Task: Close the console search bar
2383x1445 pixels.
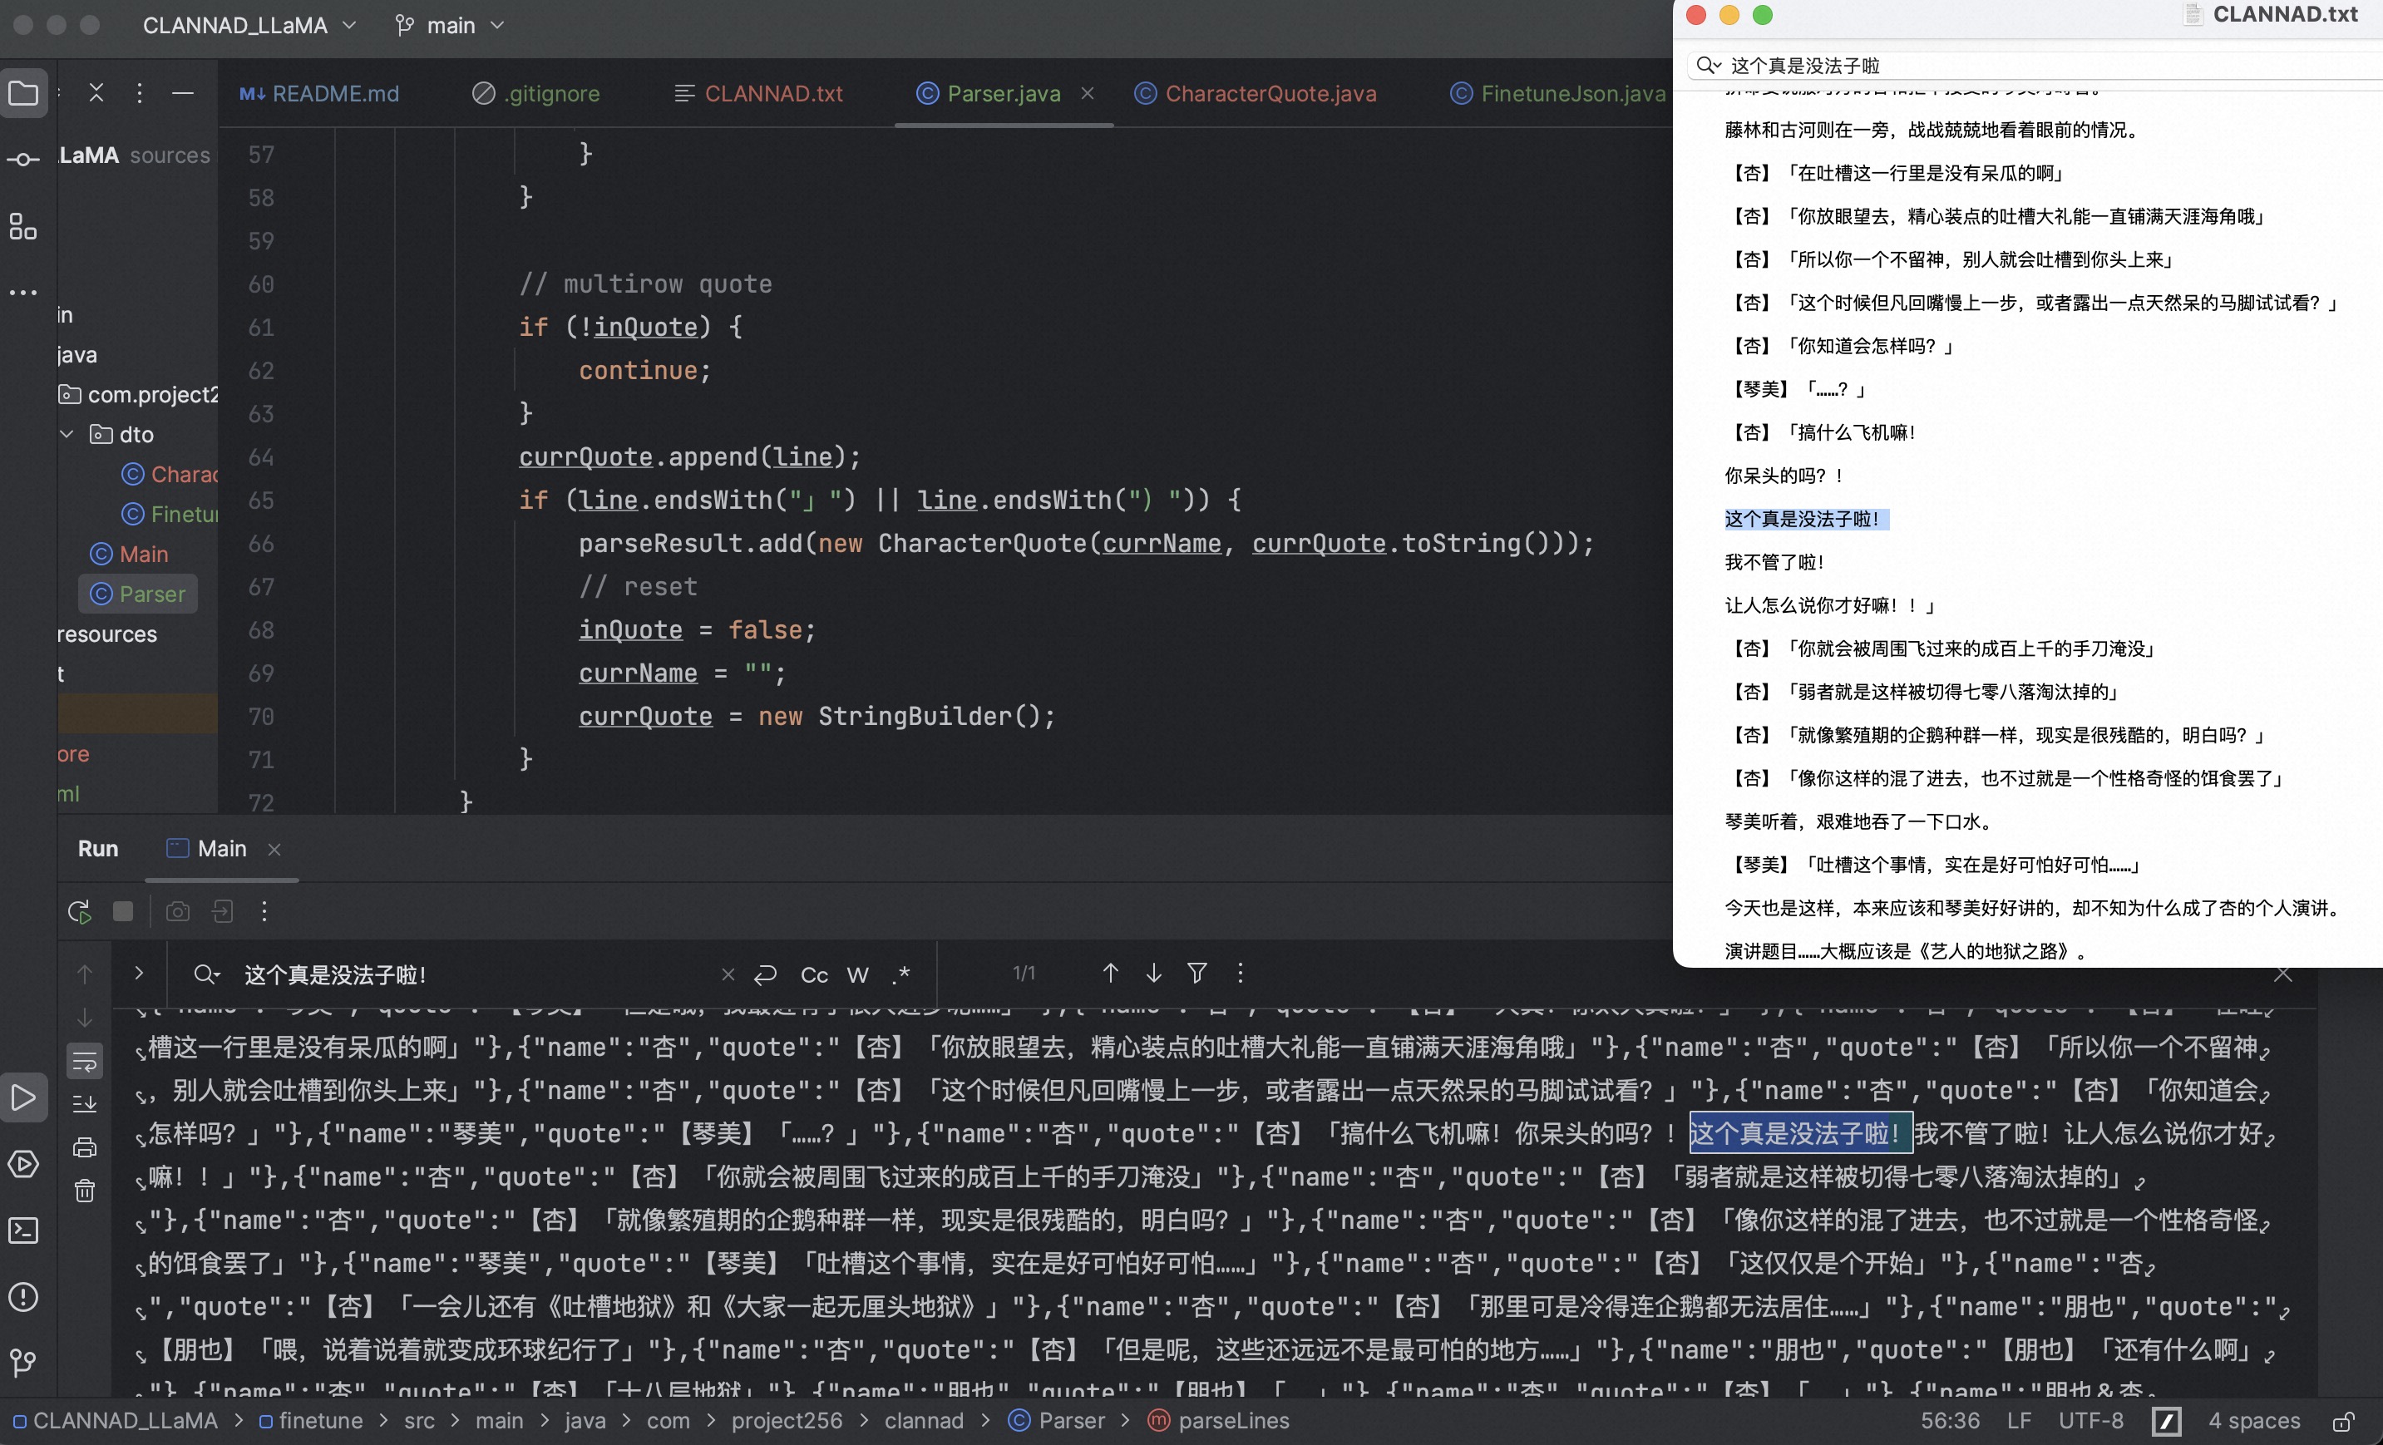Action: (x=2283, y=975)
